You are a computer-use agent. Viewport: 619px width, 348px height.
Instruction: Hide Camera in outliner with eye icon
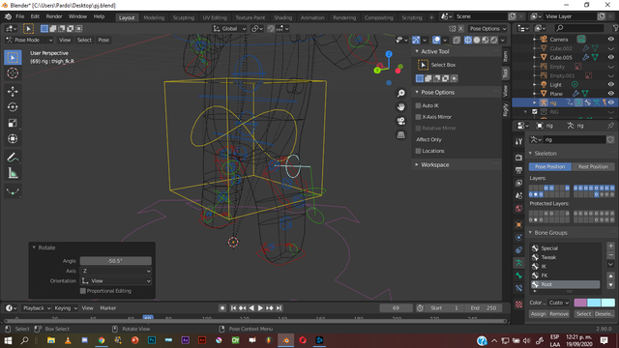(x=610, y=39)
